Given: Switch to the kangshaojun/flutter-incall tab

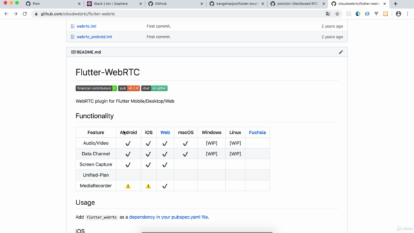Looking at the screenshot, I should click(x=237, y=4).
